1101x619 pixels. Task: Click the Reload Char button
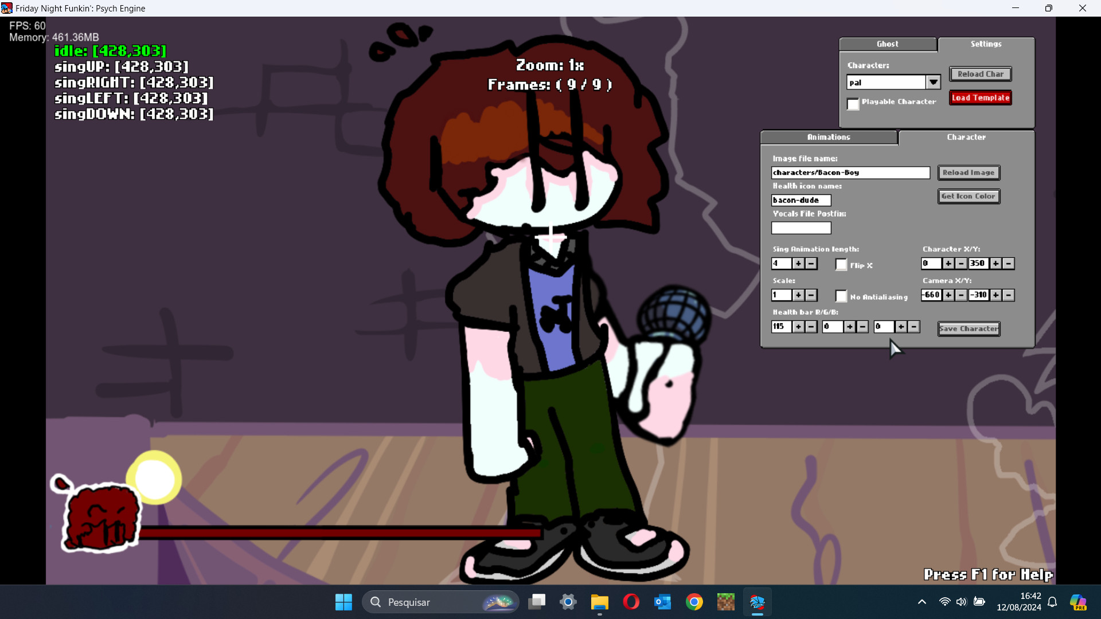pos(980,74)
